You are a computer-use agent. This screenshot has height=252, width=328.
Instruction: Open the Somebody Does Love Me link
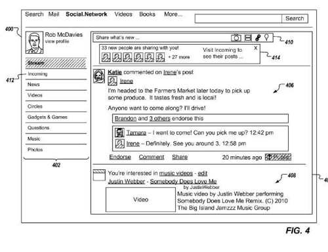(x=183, y=181)
